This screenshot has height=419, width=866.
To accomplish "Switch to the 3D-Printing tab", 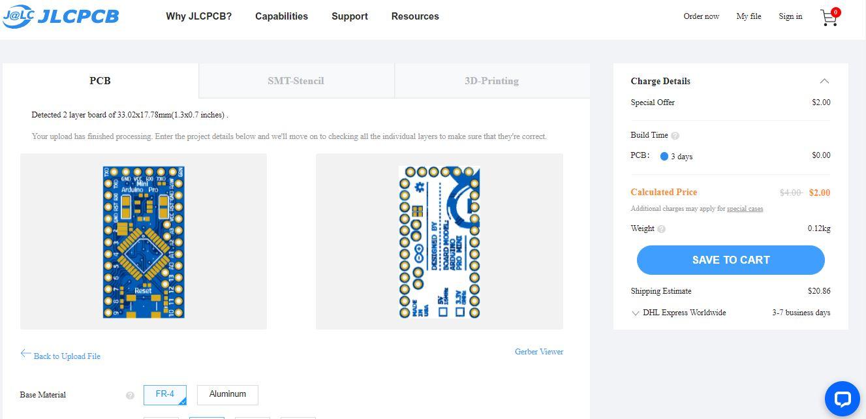I will click(492, 81).
